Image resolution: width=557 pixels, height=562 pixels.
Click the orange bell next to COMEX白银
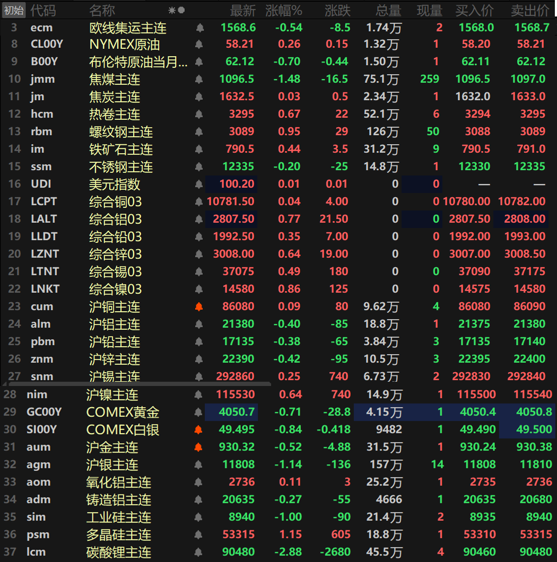[199, 429]
